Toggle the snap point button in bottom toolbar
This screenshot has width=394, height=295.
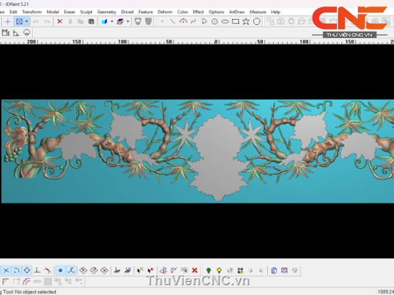pyautogui.click(x=60, y=270)
